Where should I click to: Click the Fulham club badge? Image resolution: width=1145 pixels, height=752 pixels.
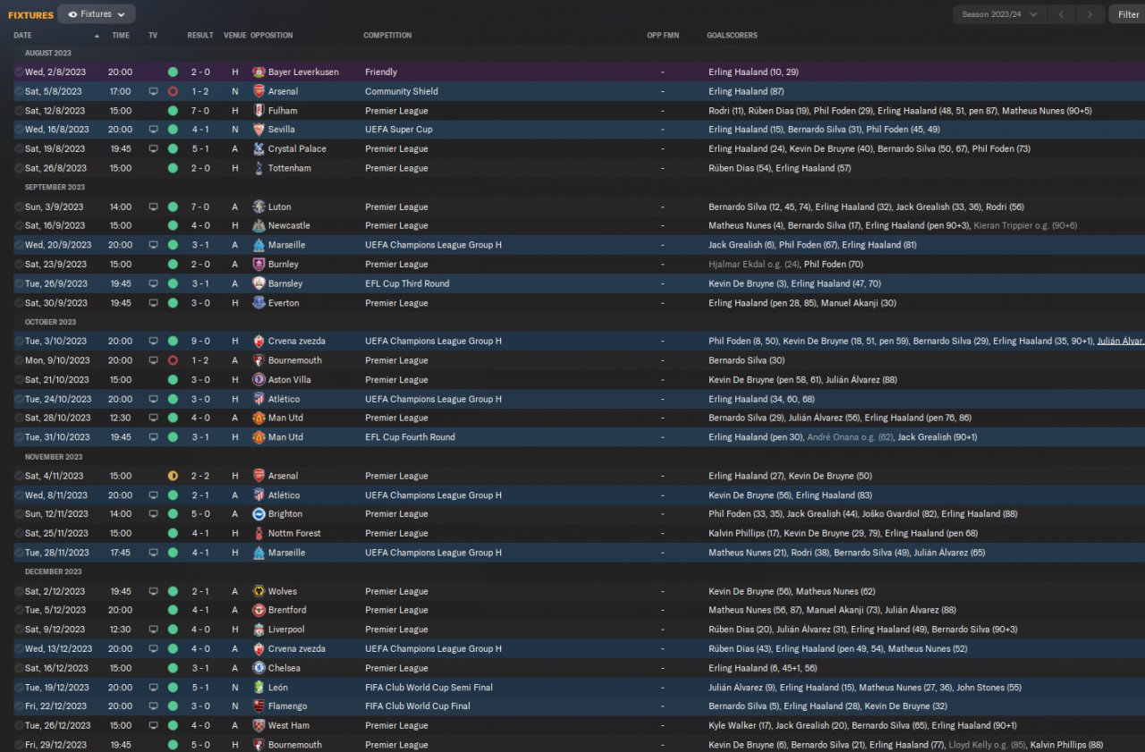pyautogui.click(x=259, y=111)
